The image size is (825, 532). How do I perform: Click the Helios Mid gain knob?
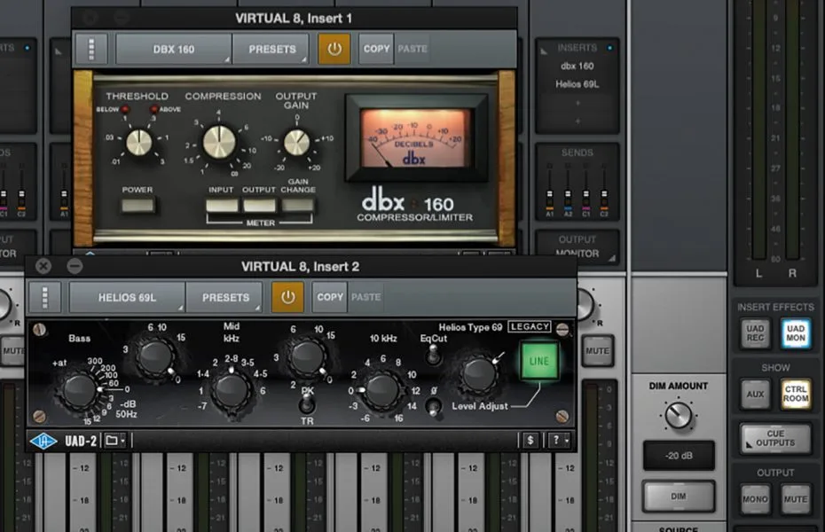coord(307,356)
